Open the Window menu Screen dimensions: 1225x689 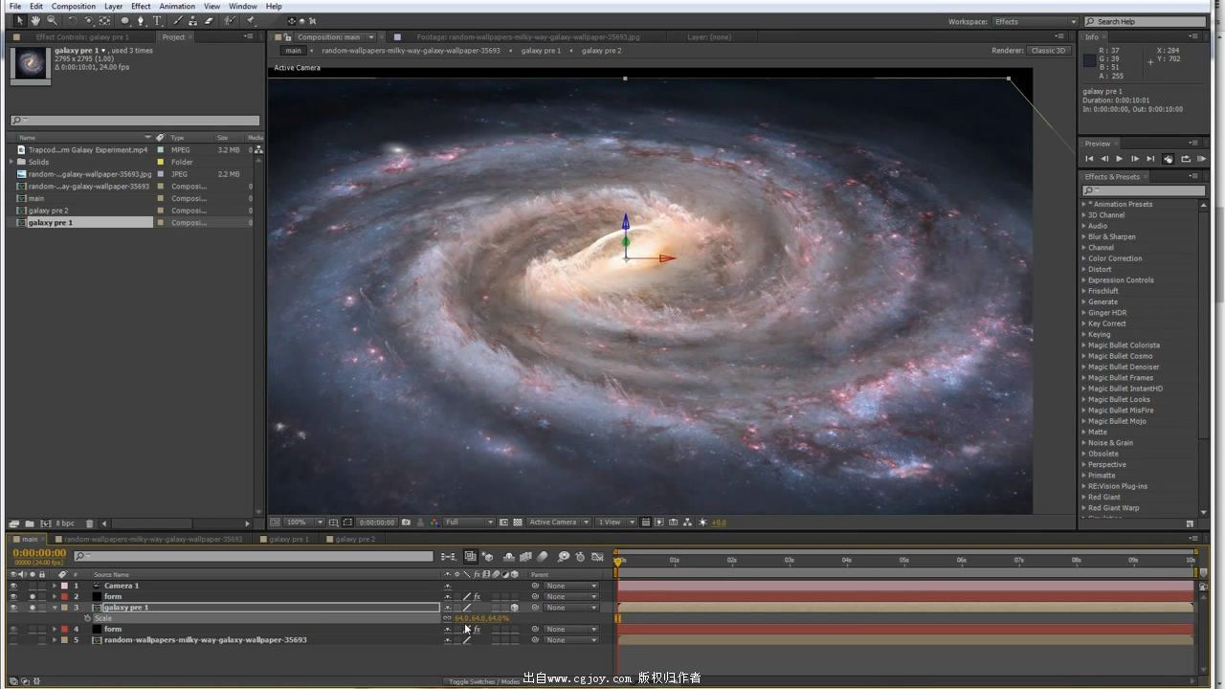tap(243, 6)
